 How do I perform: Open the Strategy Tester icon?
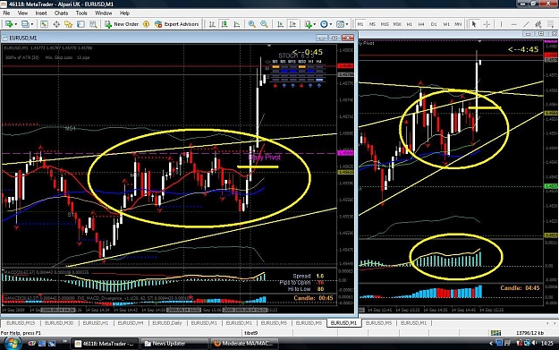(x=93, y=24)
